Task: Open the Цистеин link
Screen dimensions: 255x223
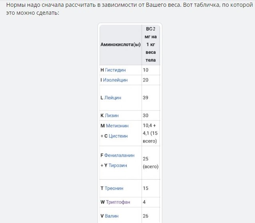Action: 118,136
